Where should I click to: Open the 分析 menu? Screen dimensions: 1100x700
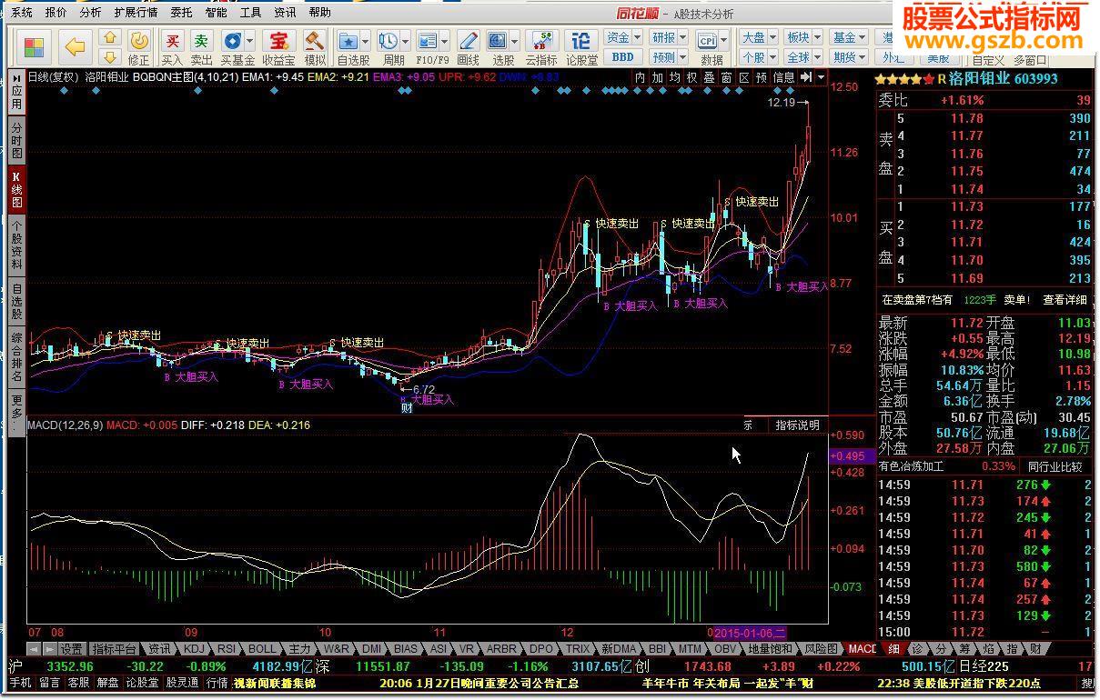tap(90, 13)
